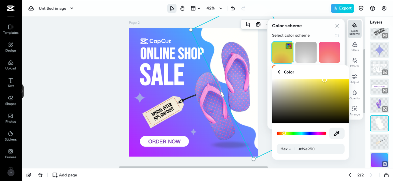This screenshot has width=393, height=181.
Task: Select the Online Shop Sale text layer
Action: click(379, 68)
